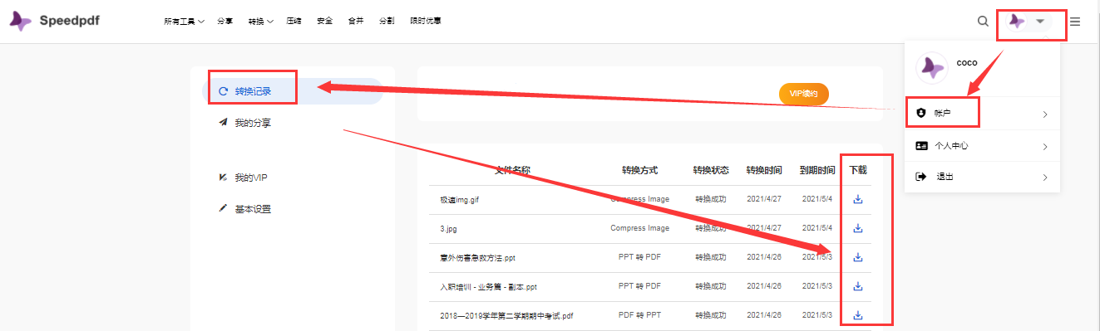Click the 到期时间 column header

tap(817, 170)
